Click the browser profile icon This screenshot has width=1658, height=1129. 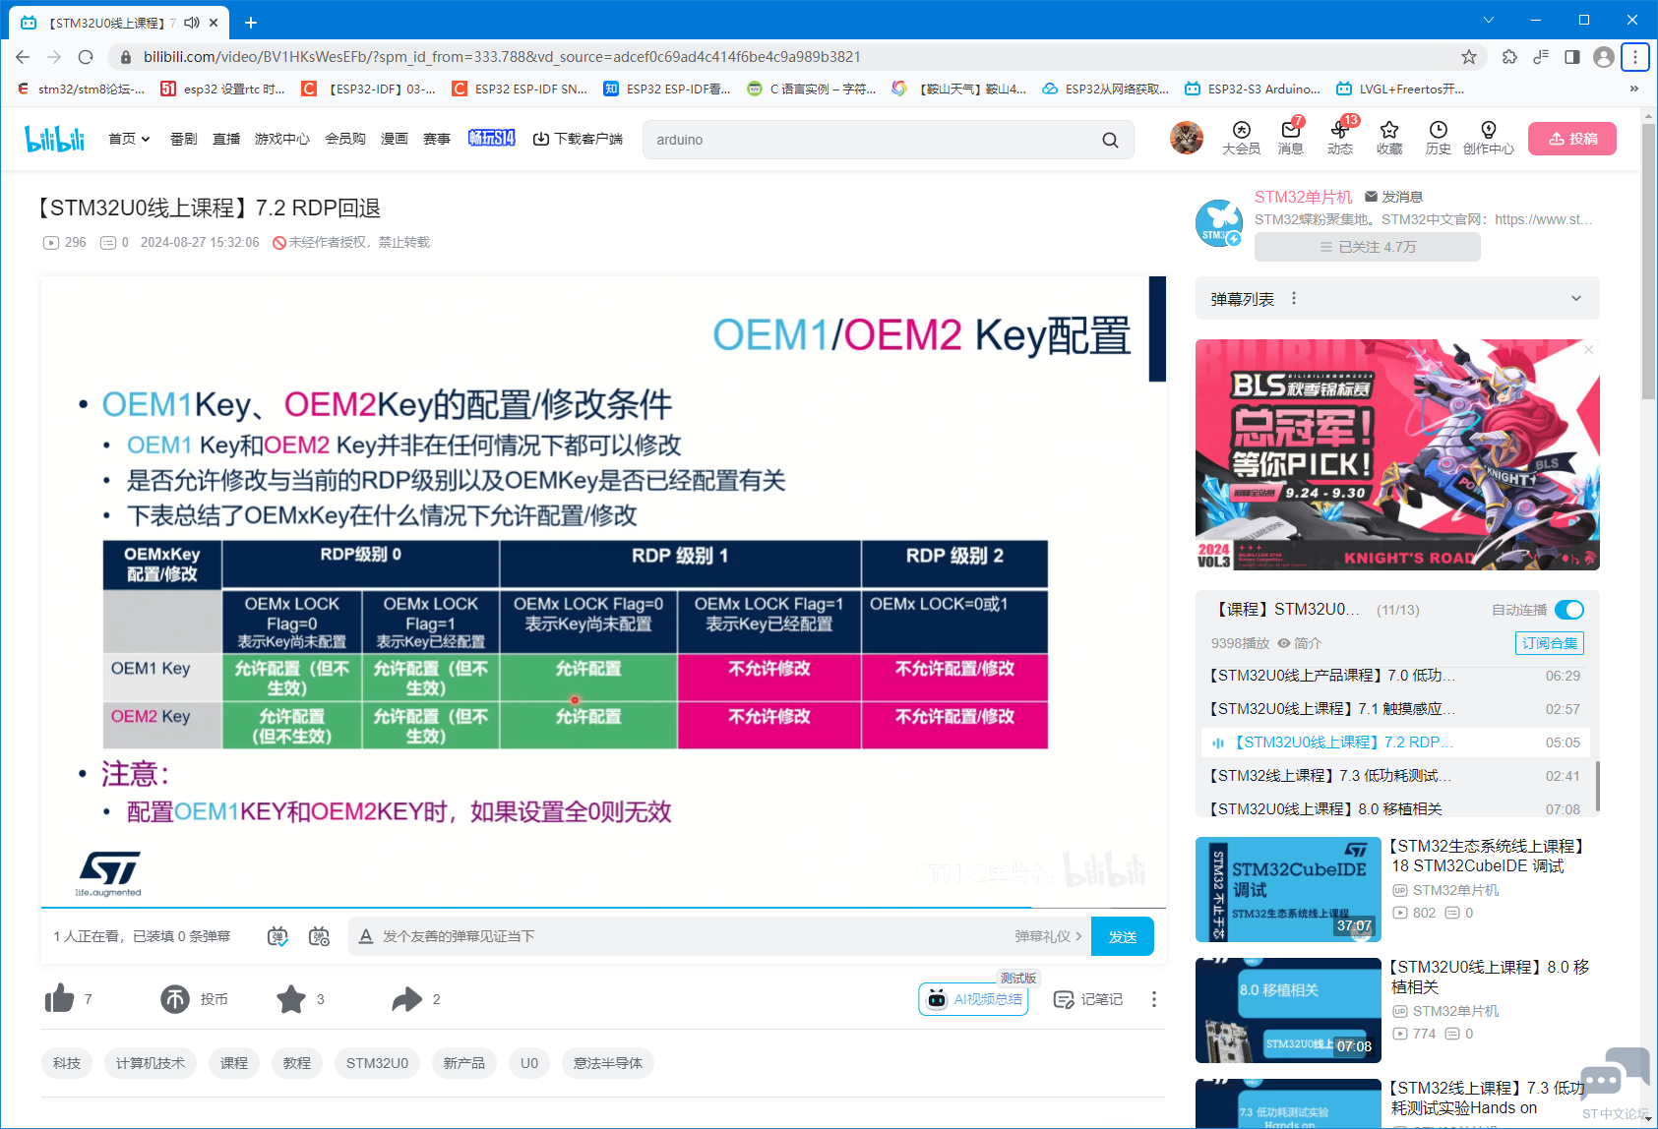coord(1604,57)
